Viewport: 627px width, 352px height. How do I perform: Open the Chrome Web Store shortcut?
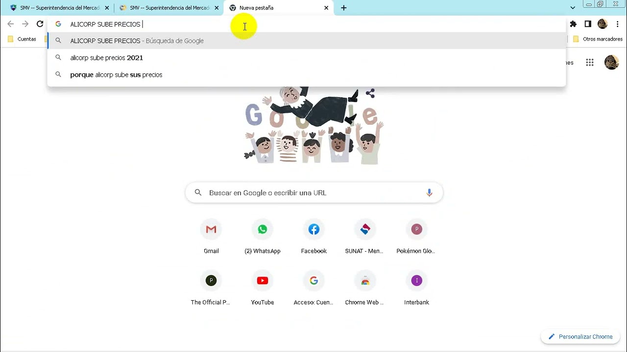[x=365, y=288]
